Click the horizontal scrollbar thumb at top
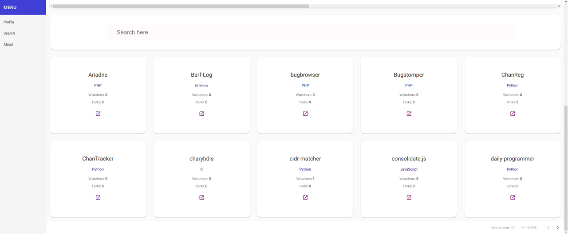Viewport: 568px width, 234px height. tap(181, 6)
